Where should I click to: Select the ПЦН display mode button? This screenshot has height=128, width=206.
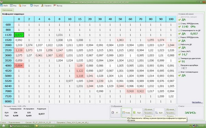[x=137, y=113]
